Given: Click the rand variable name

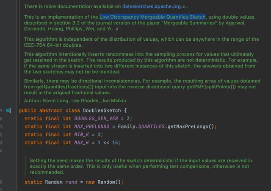Looking at the screenshot, I should (72, 182).
